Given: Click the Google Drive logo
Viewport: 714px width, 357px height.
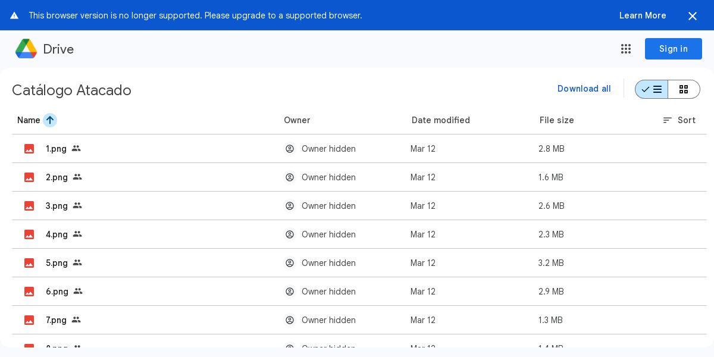Looking at the screenshot, I should click(x=26, y=49).
